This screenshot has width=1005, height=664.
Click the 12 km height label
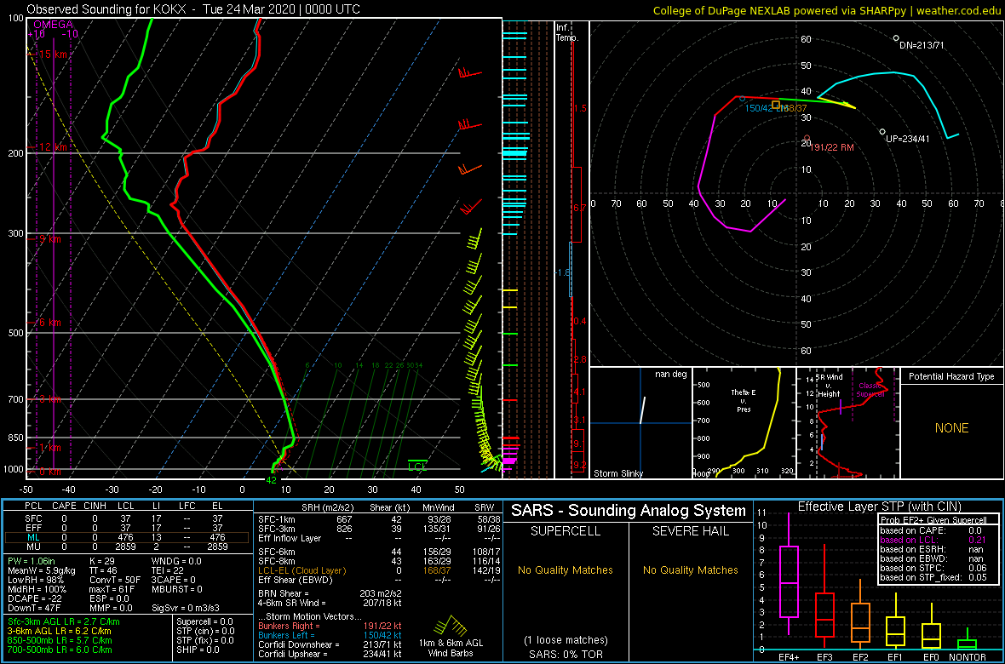tap(53, 146)
